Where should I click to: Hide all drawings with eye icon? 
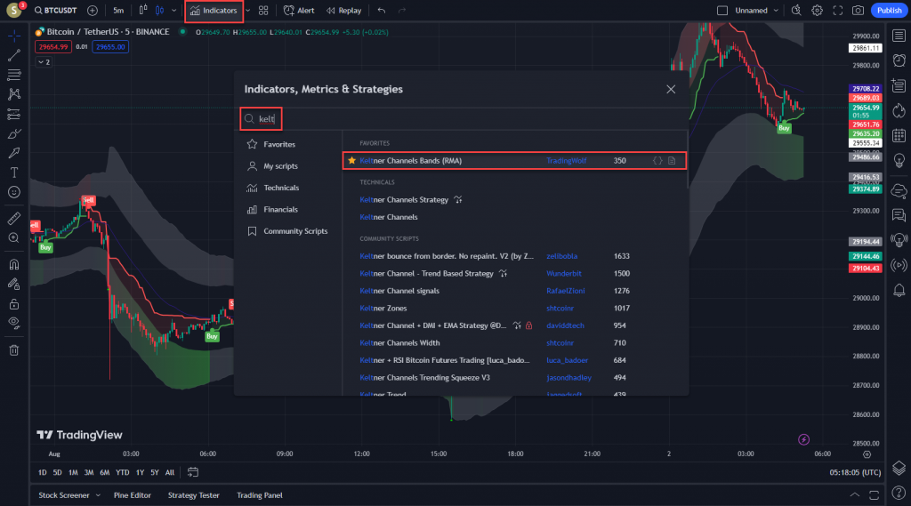(x=14, y=323)
